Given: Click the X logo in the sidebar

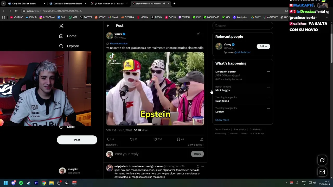Looking at the screenshot, I should 61,26.
